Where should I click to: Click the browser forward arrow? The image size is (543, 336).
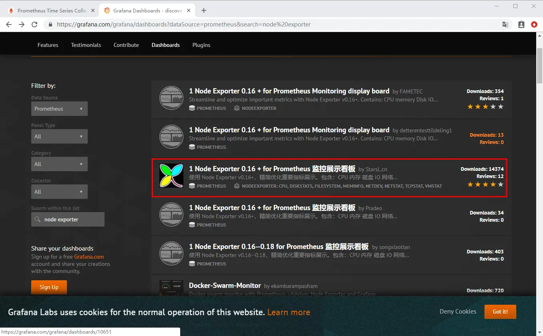[22, 24]
